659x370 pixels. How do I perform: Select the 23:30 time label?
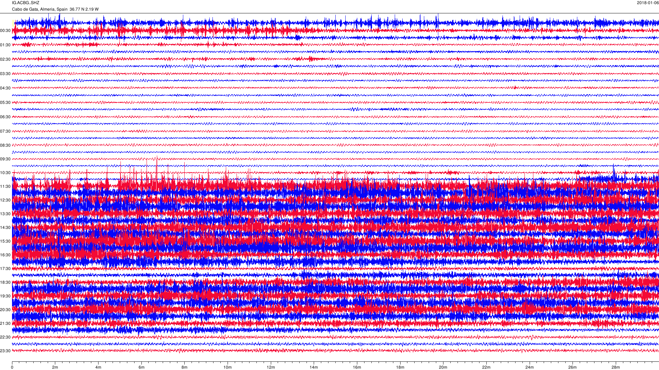point(5,351)
